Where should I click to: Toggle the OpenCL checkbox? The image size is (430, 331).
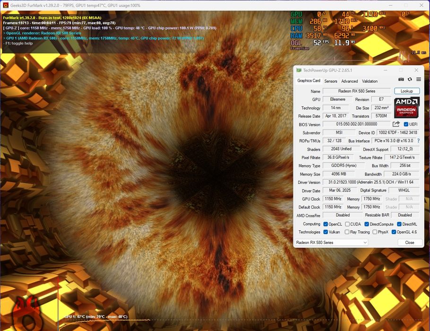tap(326, 224)
